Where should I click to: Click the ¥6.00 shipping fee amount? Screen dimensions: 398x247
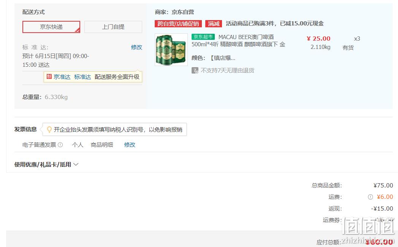click(385, 197)
